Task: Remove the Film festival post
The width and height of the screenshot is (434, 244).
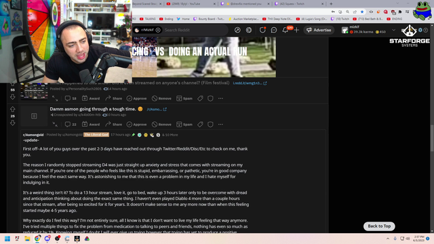Action: [161, 98]
